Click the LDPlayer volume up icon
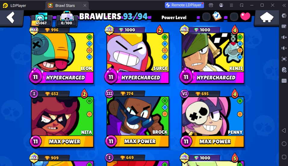This screenshot has height=166, width=288. pos(284,37)
